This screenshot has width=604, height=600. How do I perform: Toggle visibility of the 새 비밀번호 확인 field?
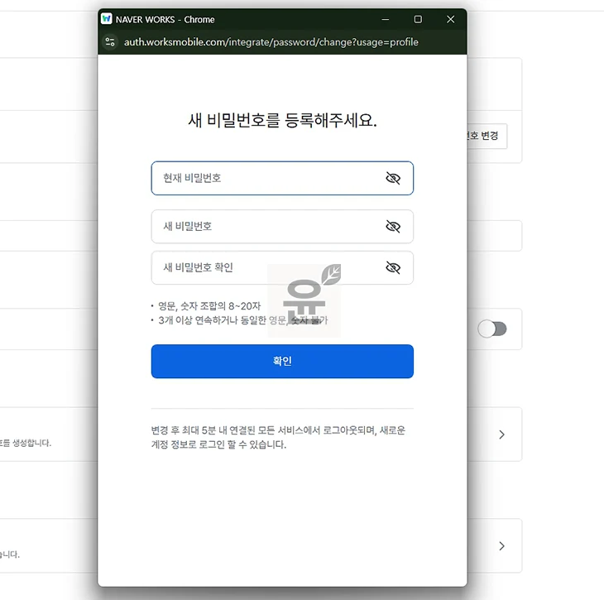pos(393,267)
